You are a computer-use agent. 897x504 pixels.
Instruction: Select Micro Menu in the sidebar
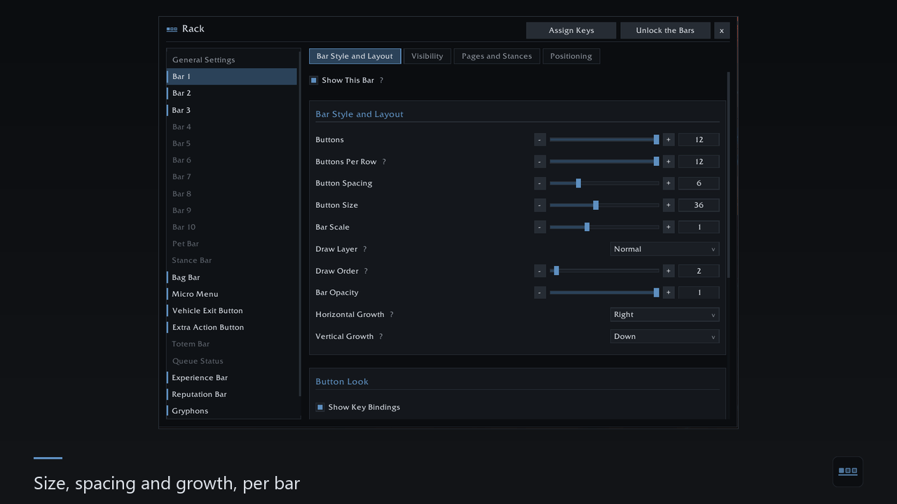click(232, 294)
